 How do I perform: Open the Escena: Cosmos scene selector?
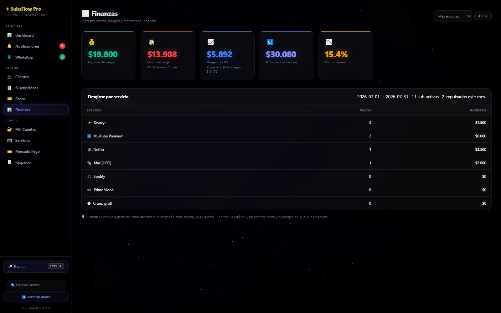36,285
